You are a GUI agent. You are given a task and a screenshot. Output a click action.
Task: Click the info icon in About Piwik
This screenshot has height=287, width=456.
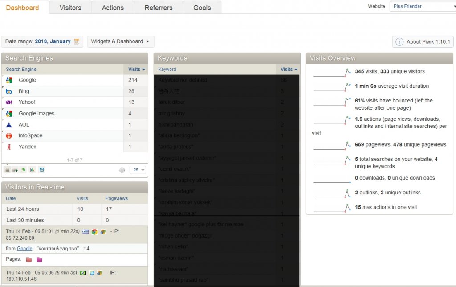399,42
